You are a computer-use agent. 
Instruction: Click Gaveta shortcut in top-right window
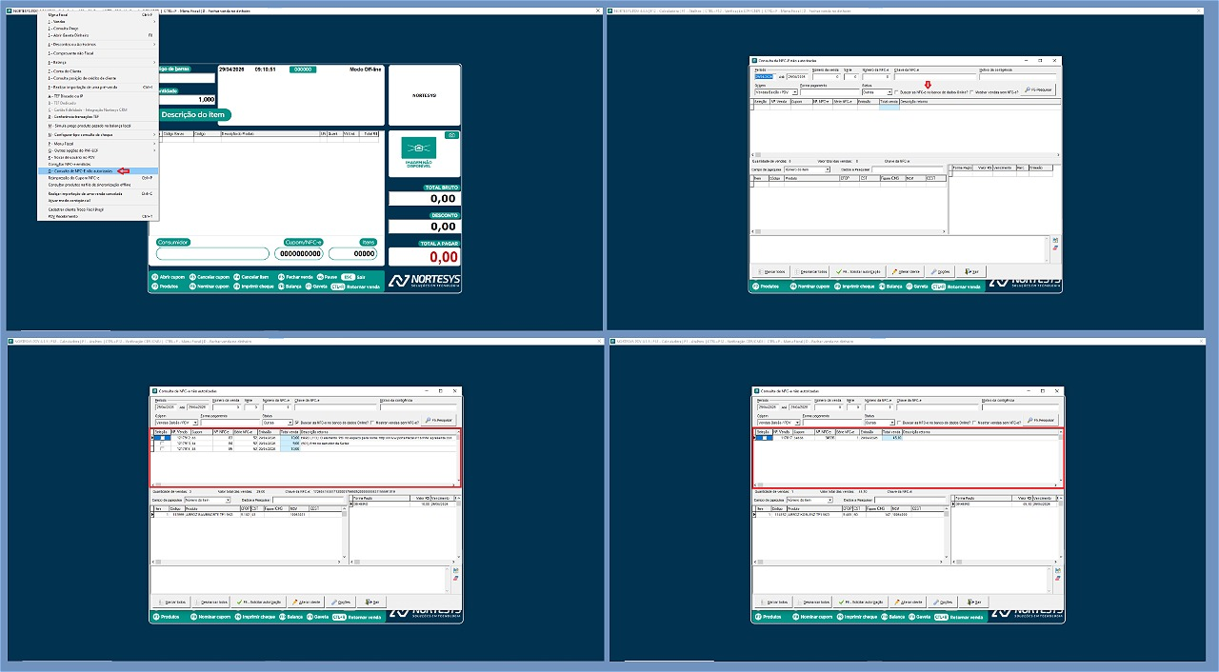(x=917, y=287)
